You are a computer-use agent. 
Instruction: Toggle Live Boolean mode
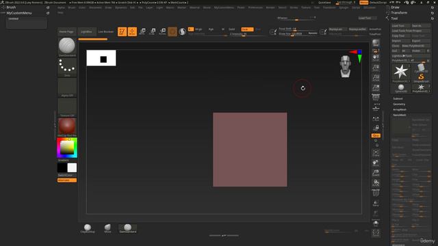(x=106, y=31)
